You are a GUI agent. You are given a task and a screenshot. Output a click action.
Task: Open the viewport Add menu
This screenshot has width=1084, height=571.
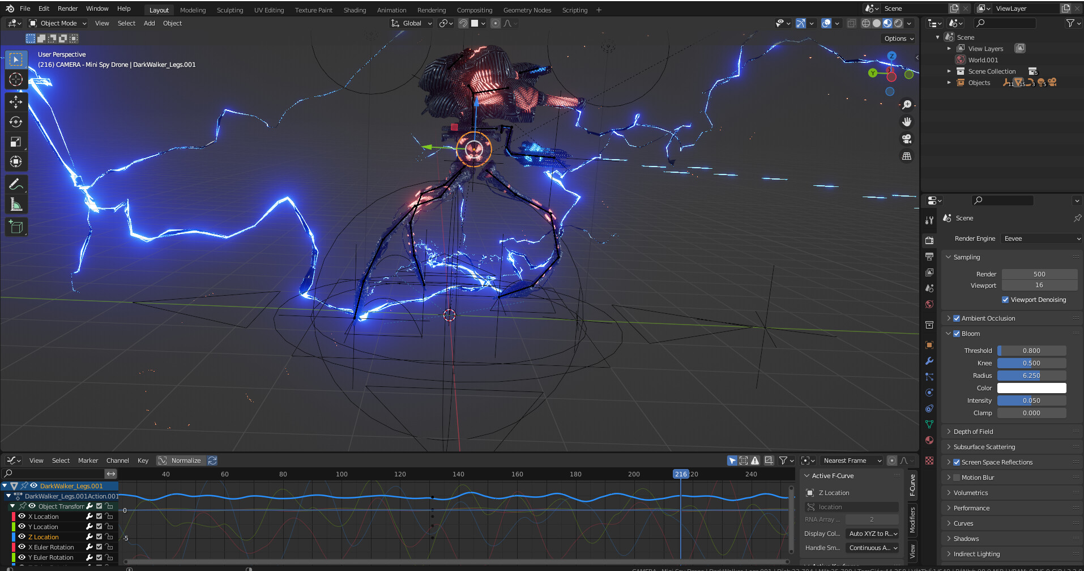tap(149, 23)
